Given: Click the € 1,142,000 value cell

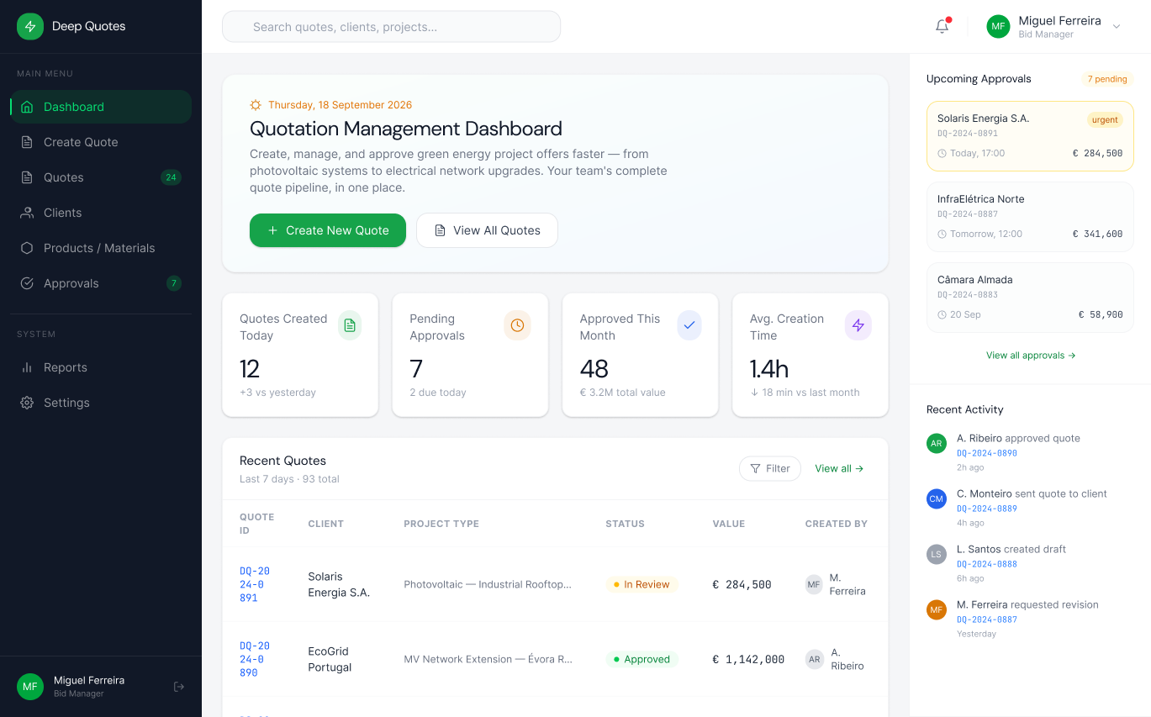Looking at the screenshot, I should 748,659.
